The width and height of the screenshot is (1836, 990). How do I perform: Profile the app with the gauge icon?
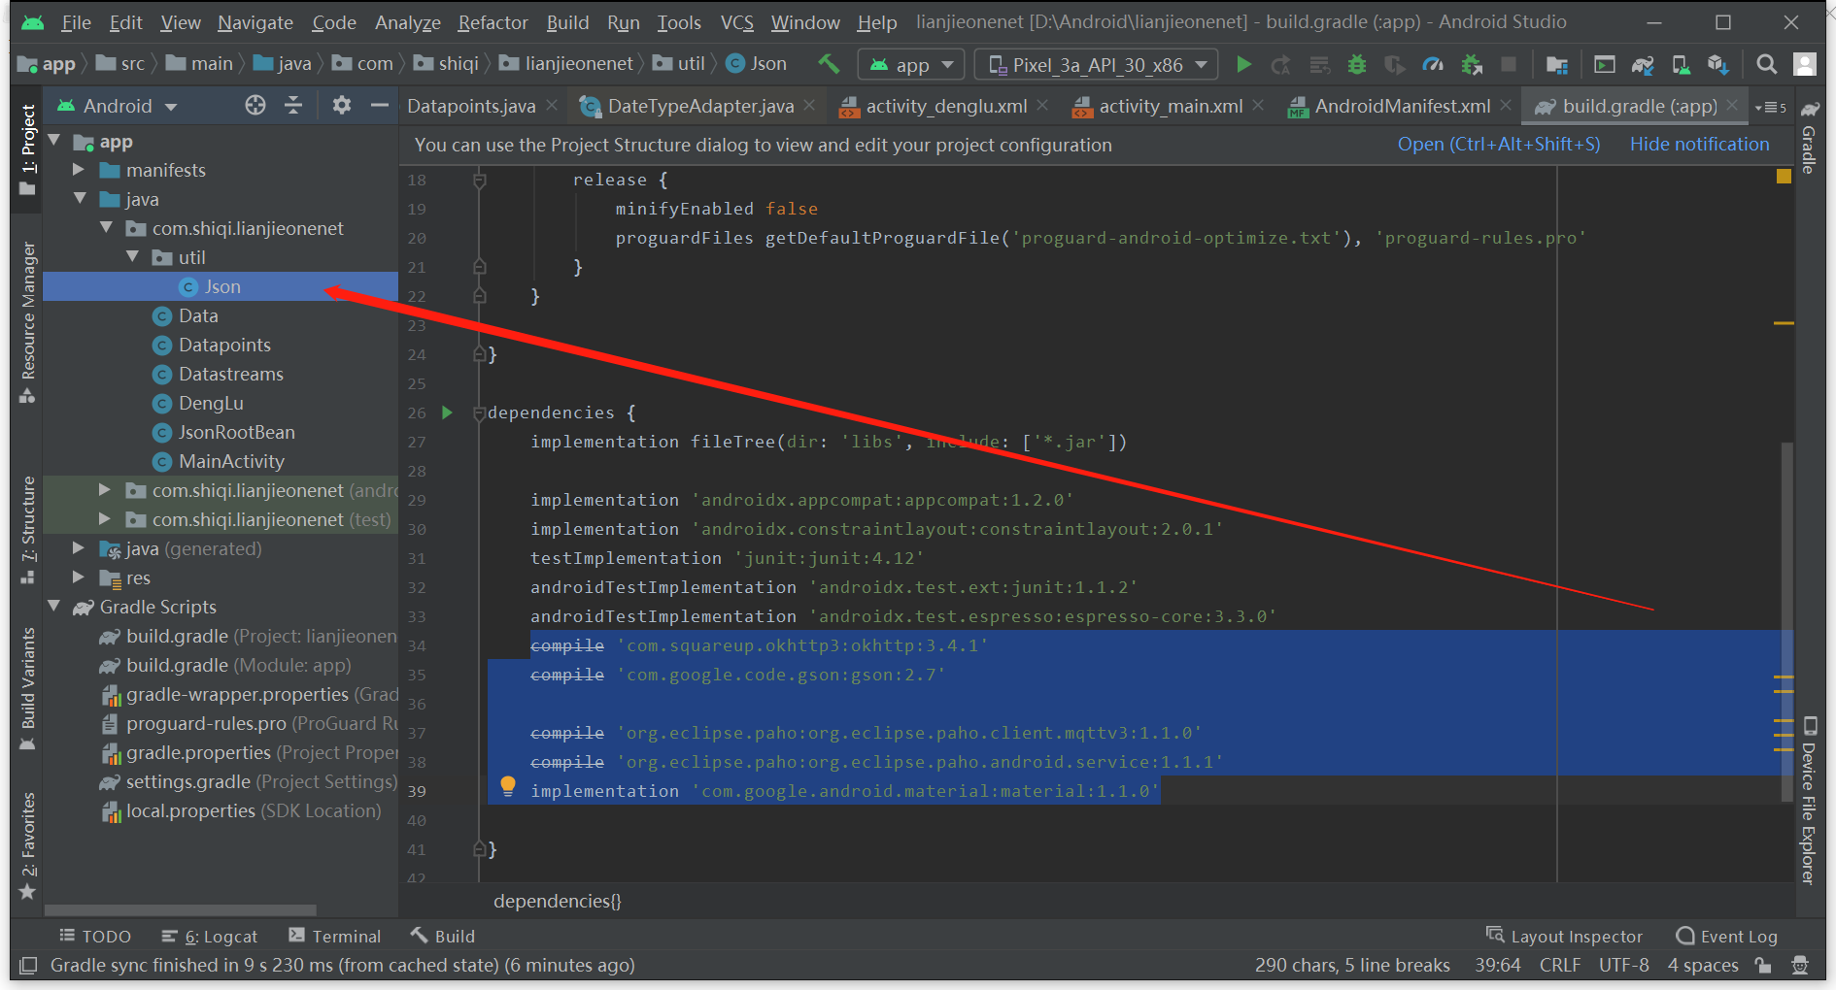click(1434, 64)
